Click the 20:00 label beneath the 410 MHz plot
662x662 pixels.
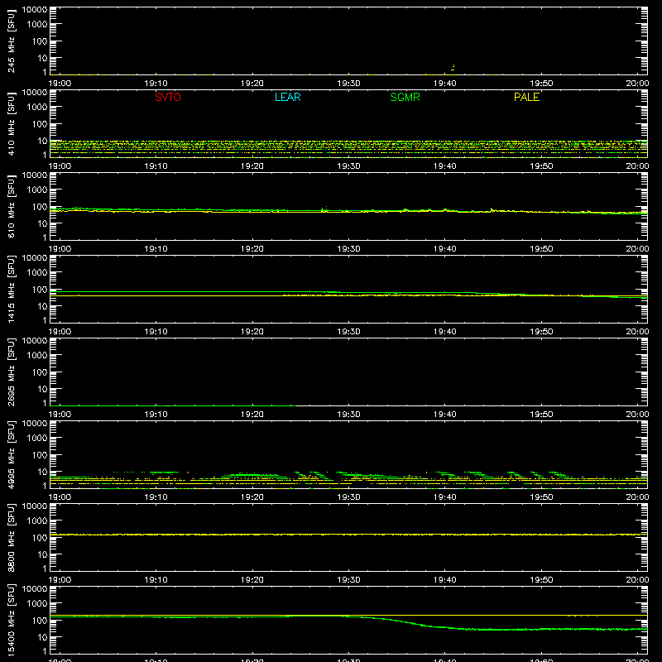(637, 166)
